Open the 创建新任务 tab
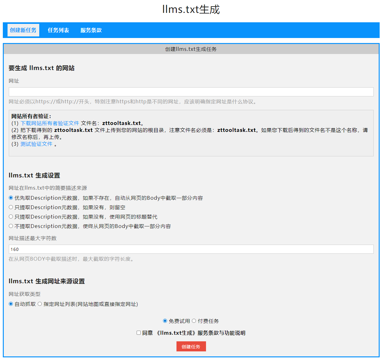Image resolution: width=385 pixels, height=363 pixels. [23, 30]
